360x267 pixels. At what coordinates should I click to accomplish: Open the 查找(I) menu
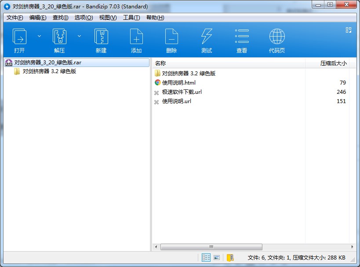60,18
